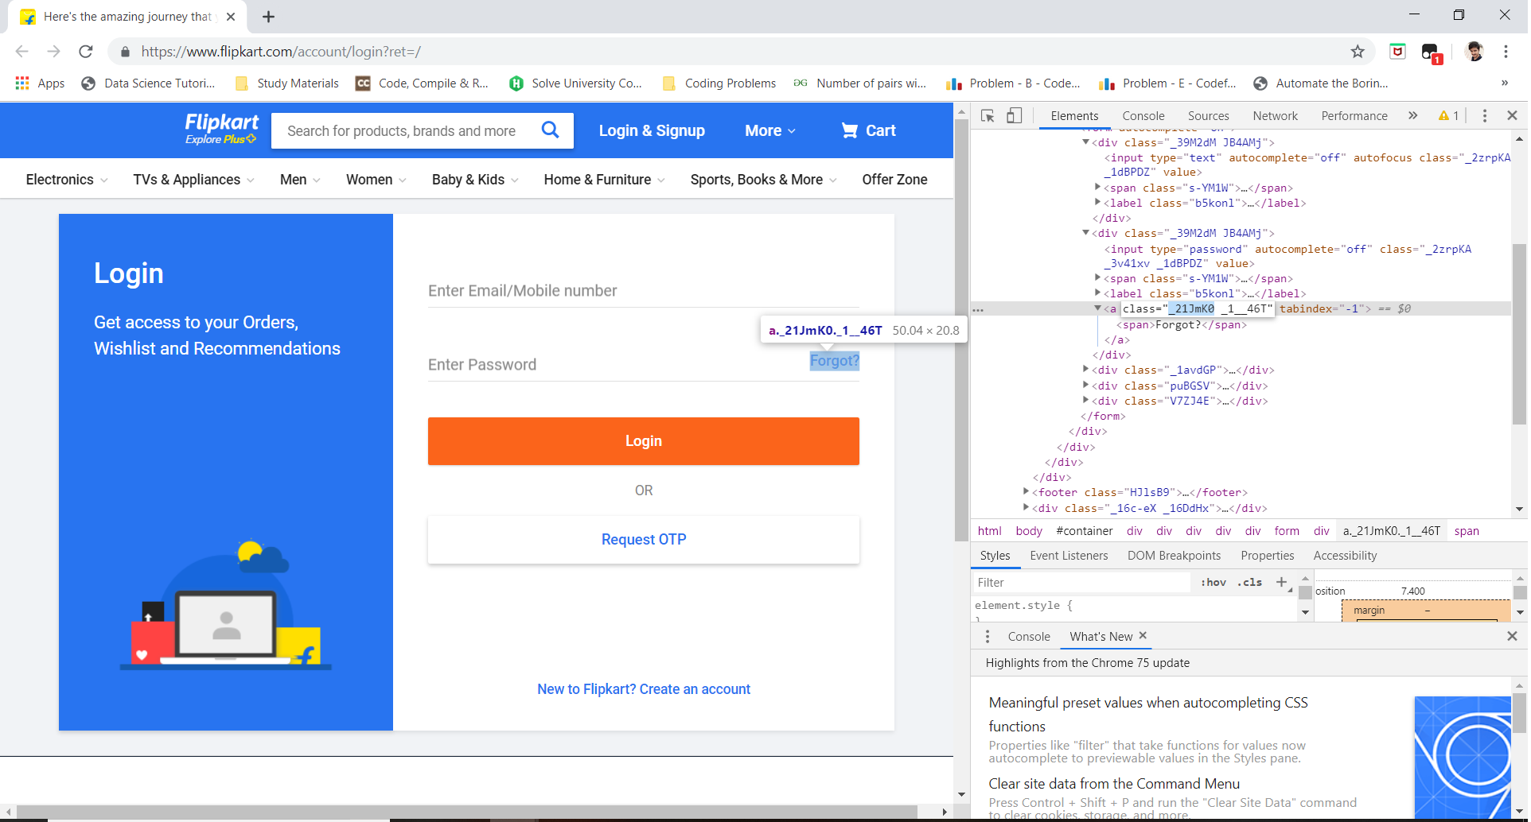Expand the div class puBGSV node
The width and height of the screenshot is (1531, 822).
click(x=1085, y=386)
